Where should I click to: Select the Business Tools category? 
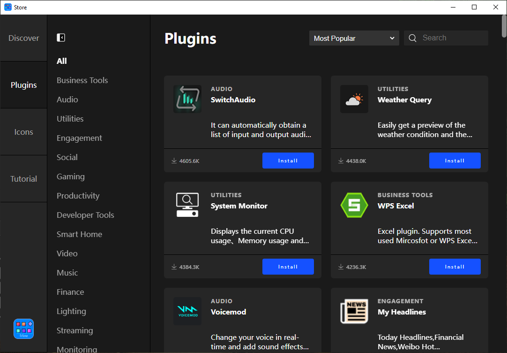[82, 80]
